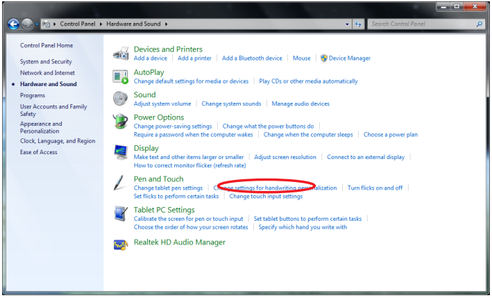Viewport: 492px width, 298px height.
Task: Select Control Panel in the breadcrumb
Action: point(78,24)
